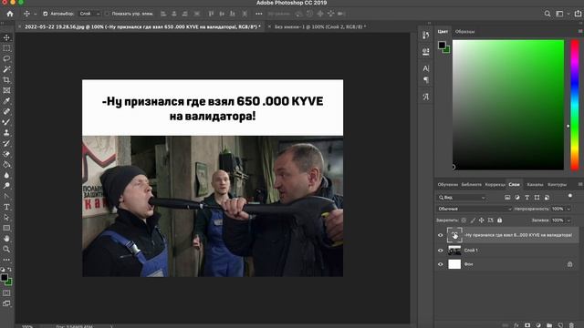Viewport: 584px width, 328px height.
Task: Select the Rectangle shape tool
Action: click(x=6, y=228)
